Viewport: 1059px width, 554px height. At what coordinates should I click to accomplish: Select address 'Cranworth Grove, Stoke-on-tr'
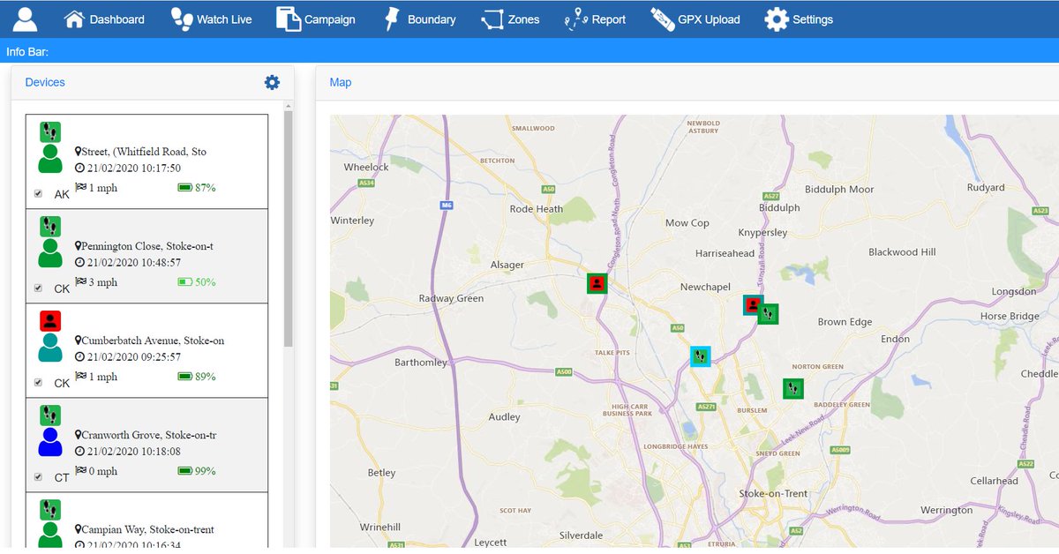point(149,435)
